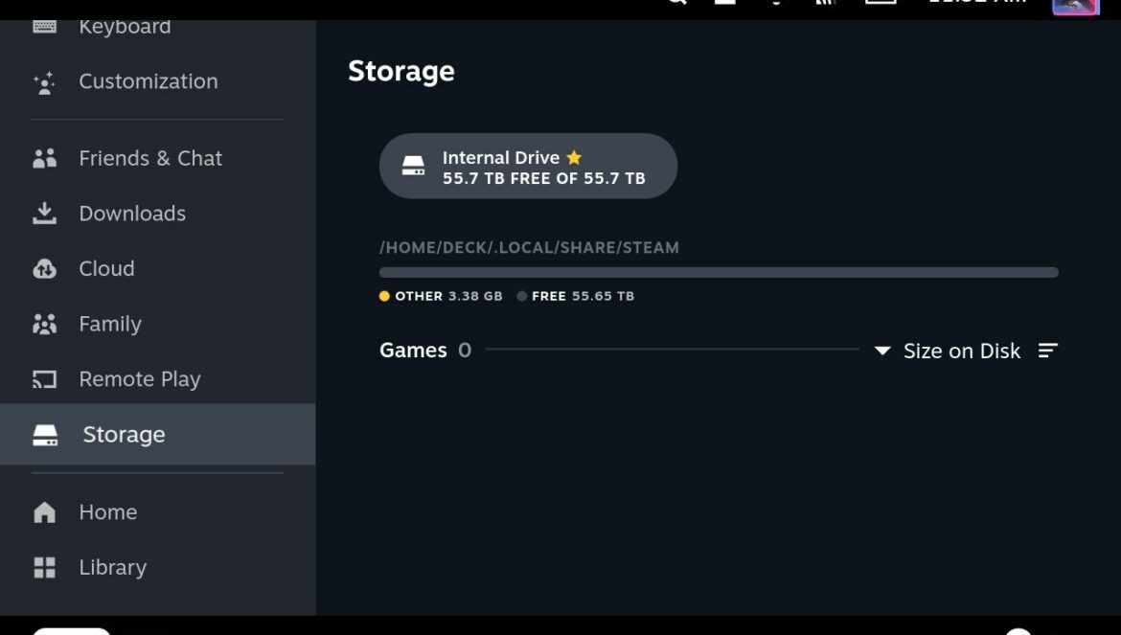
Task: Click the user avatar in top bar
Action: 1075,6
